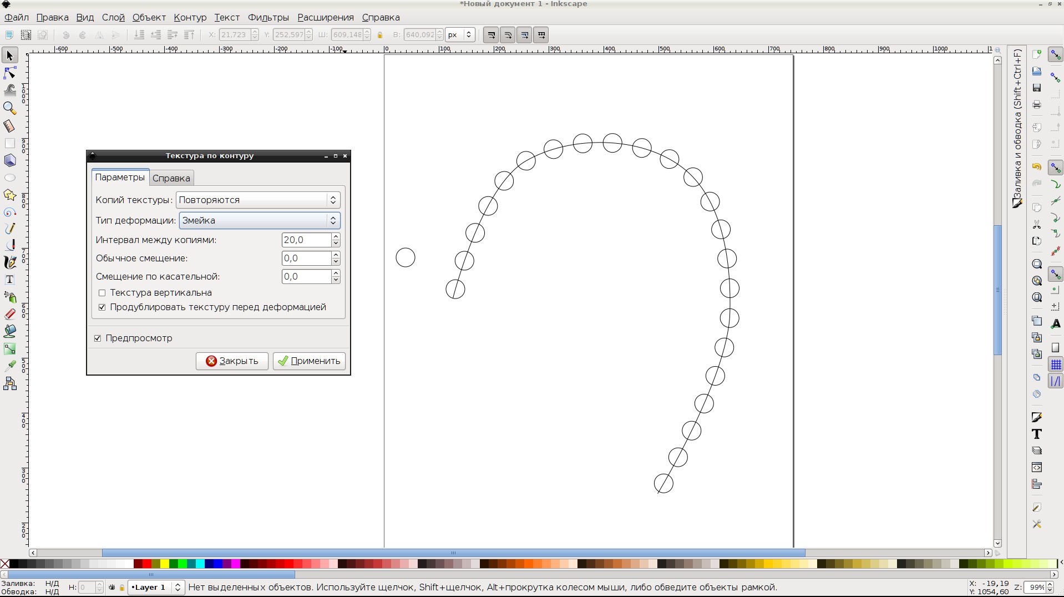Select the Node editing tool
This screenshot has width=1064, height=597.
click(9, 73)
